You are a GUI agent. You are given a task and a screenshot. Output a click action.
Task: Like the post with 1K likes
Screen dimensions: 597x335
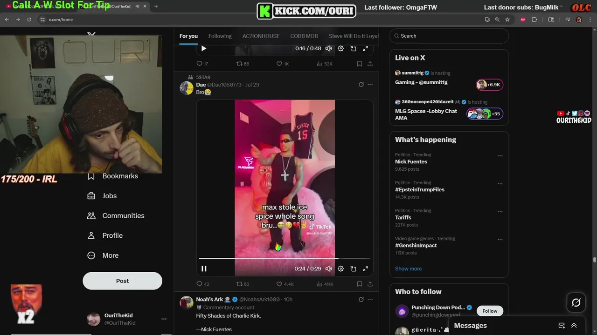coord(283,64)
